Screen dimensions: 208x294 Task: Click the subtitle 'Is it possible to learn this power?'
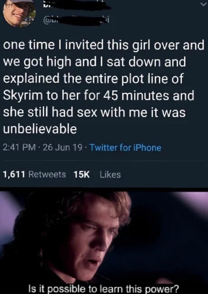point(104,288)
